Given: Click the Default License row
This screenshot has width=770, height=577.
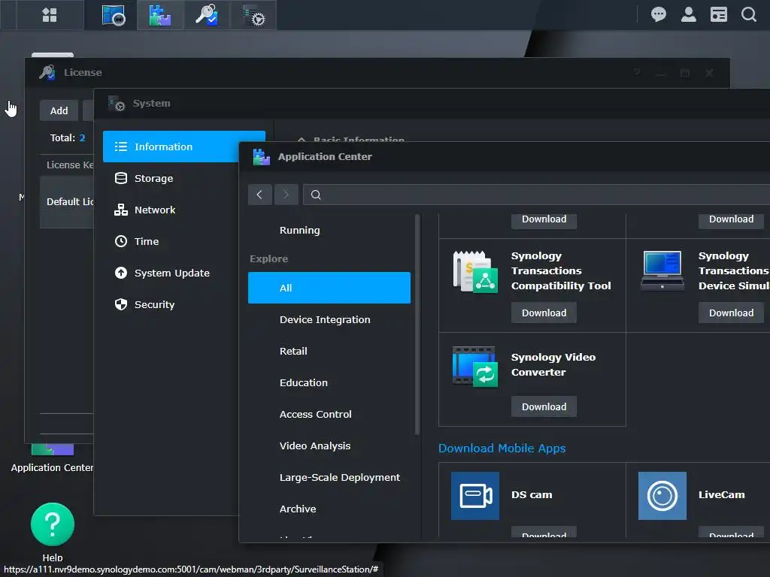Looking at the screenshot, I should click(67, 202).
